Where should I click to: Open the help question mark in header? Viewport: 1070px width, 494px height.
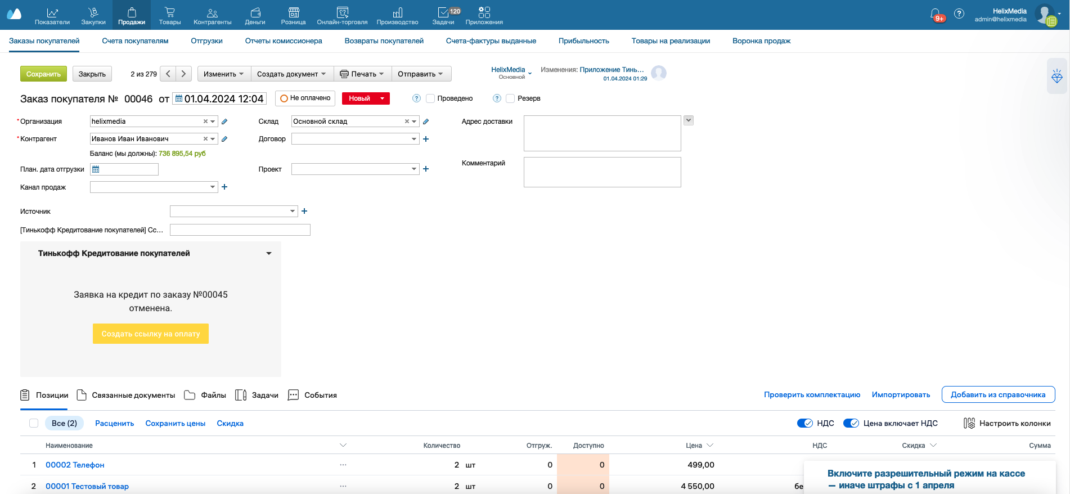coord(959,14)
